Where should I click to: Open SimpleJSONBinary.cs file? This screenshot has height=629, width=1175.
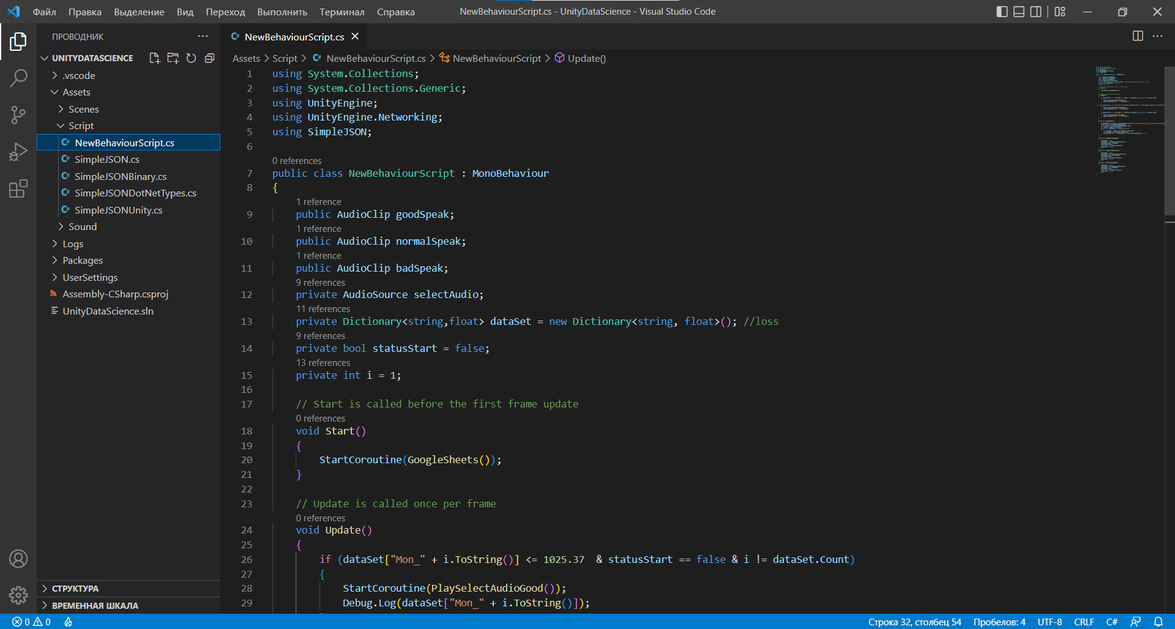(x=129, y=176)
